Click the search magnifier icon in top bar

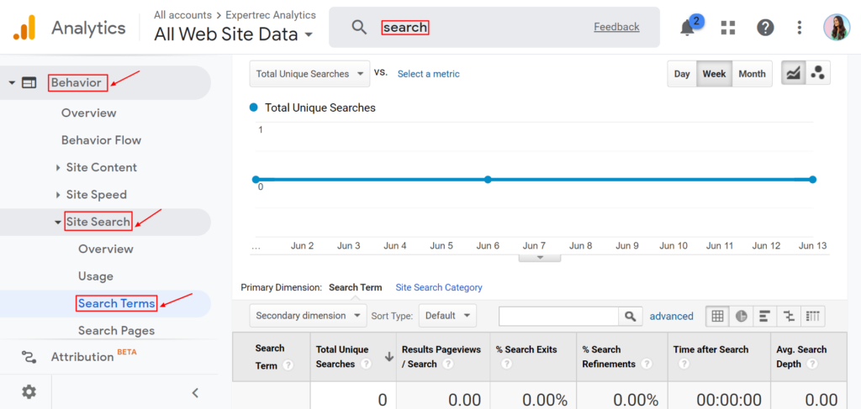[x=359, y=28]
